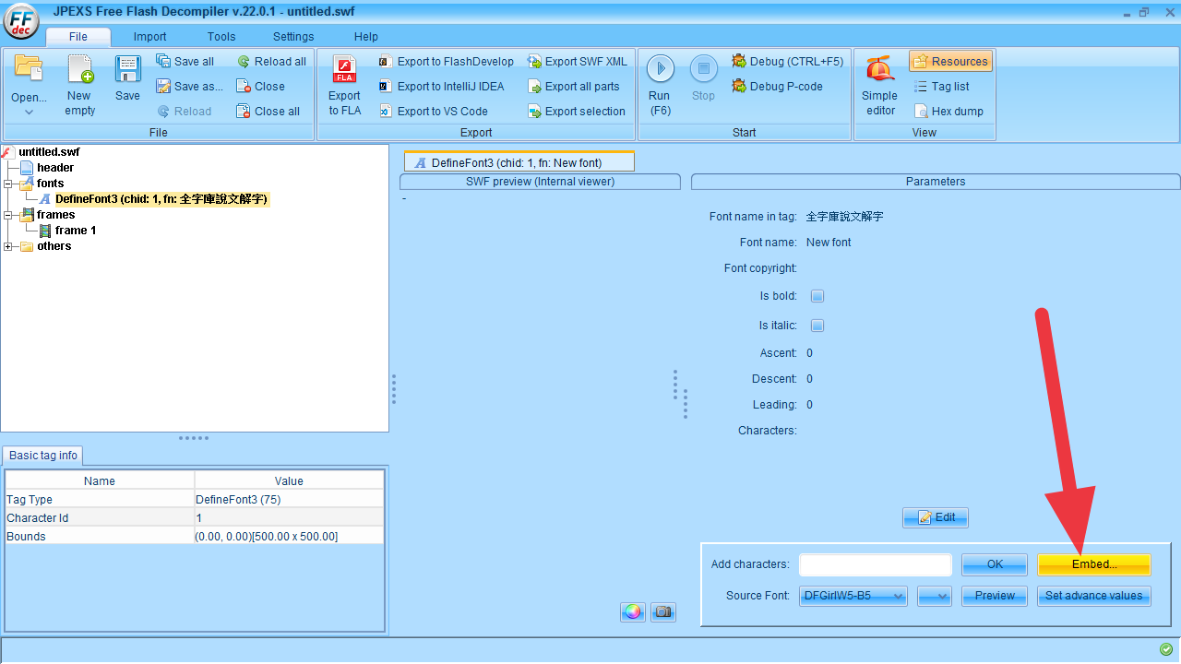Select the Basic tag info tab
This screenshot has width=1181, height=664.
43,456
